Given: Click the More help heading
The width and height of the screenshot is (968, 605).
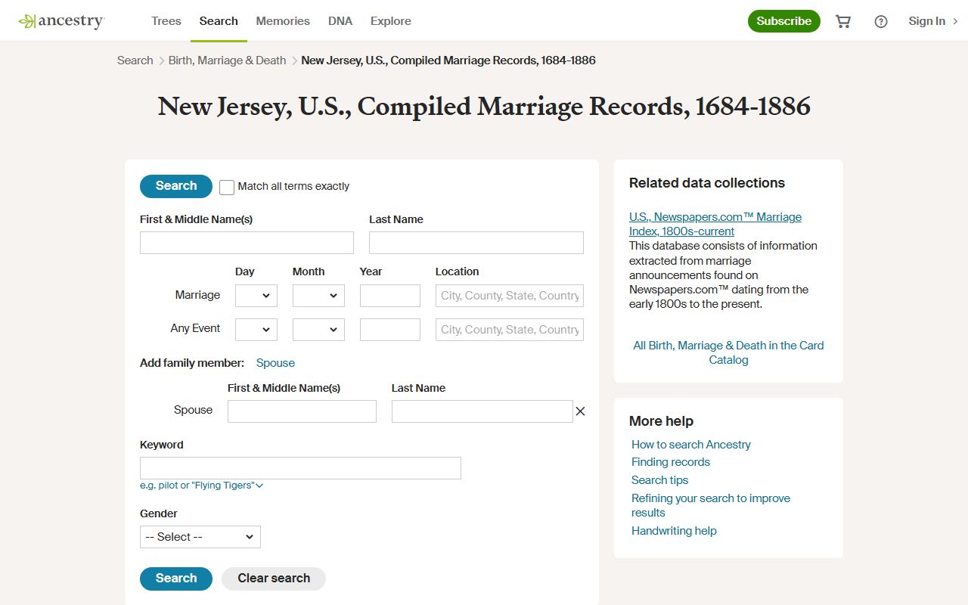Looking at the screenshot, I should point(661,421).
